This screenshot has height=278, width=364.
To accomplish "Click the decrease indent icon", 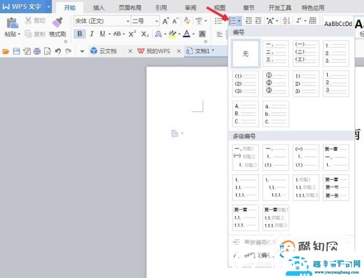I will [x=249, y=21].
